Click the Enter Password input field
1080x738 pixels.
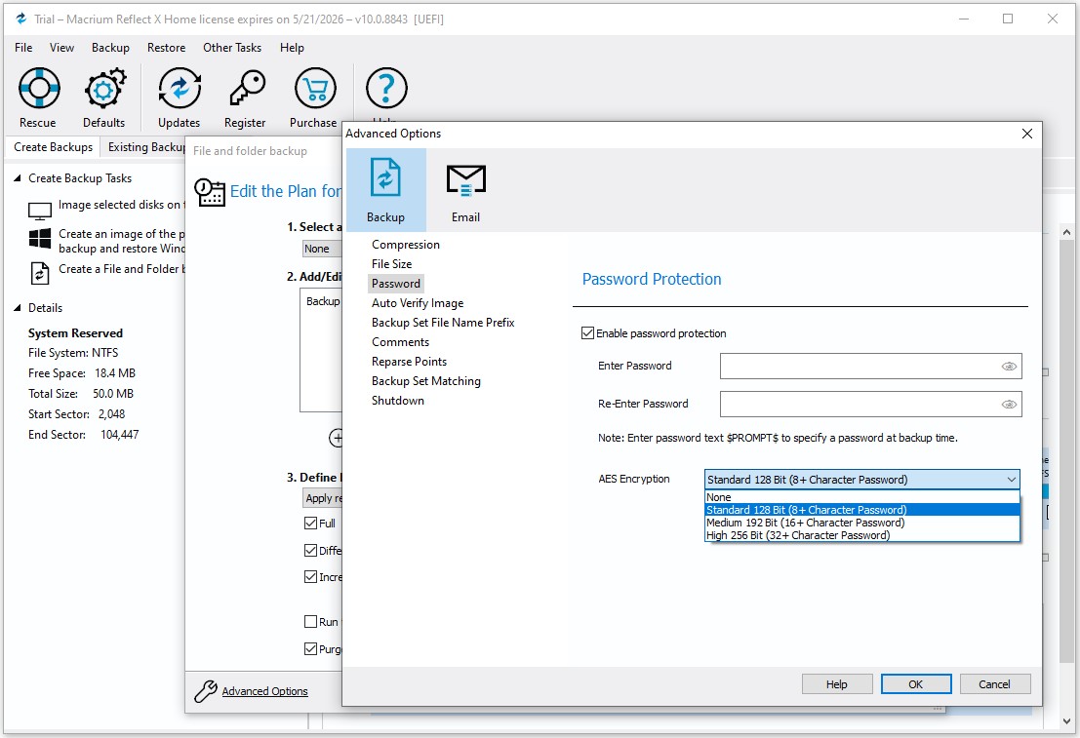coord(870,367)
